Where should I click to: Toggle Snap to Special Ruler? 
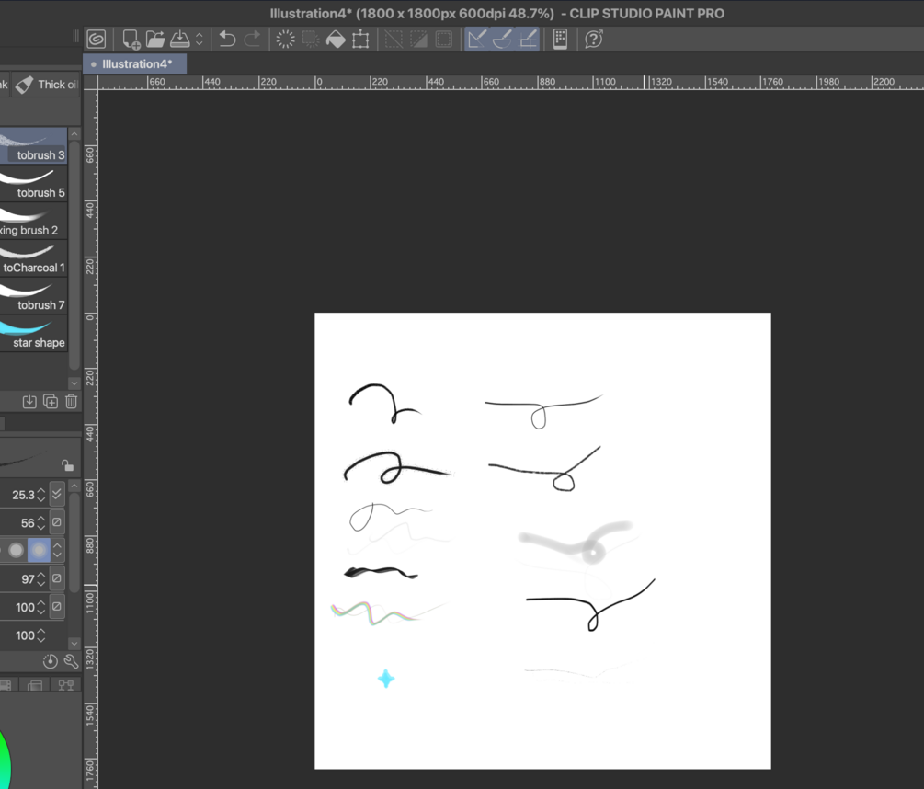[x=502, y=39]
